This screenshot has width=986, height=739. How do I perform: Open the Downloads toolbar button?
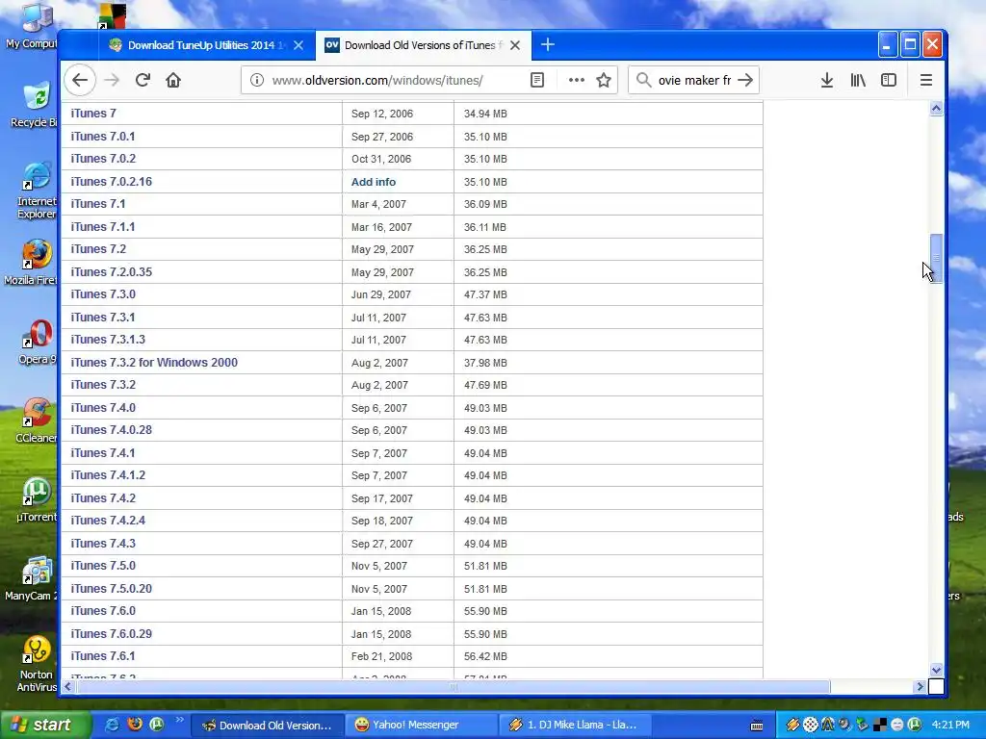(x=827, y=81)
